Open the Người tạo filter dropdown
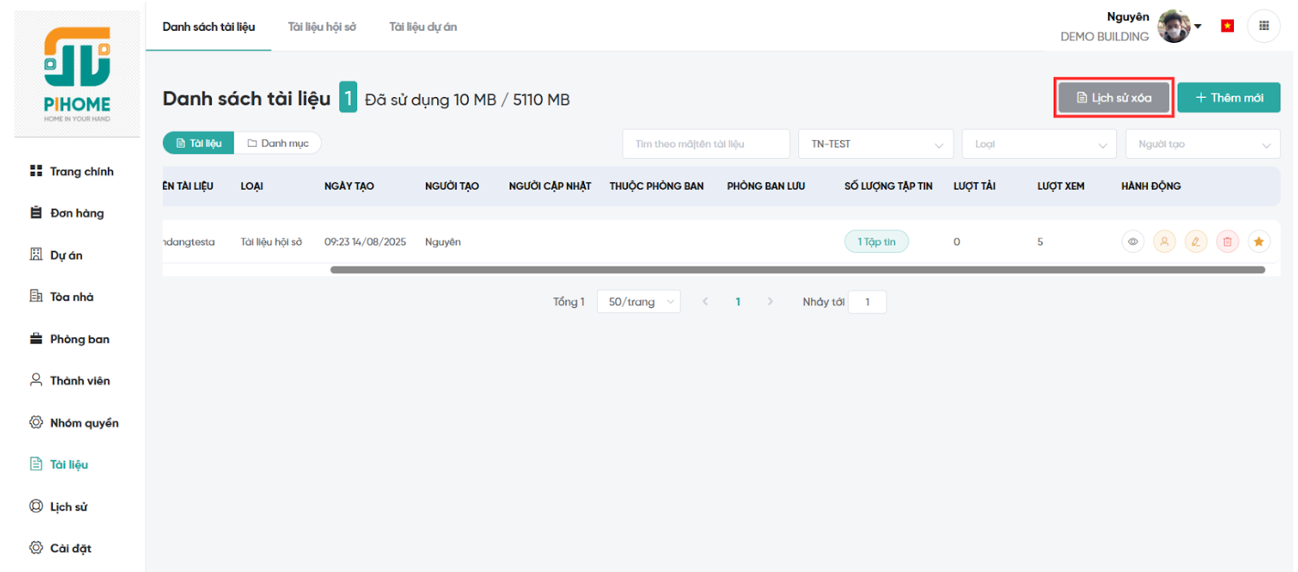The width and height of the screenshot is (1298, 572). pos(1201,144)
